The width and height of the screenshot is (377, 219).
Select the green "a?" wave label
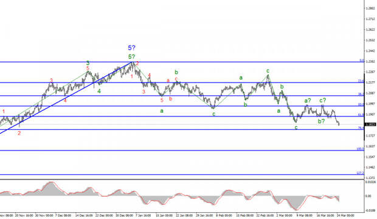point(308,101)
